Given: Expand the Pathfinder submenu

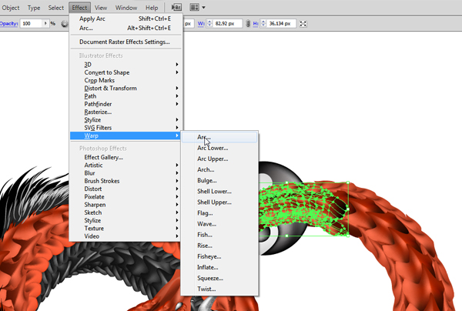Looking at the screenshot, I should coord(126,104).
